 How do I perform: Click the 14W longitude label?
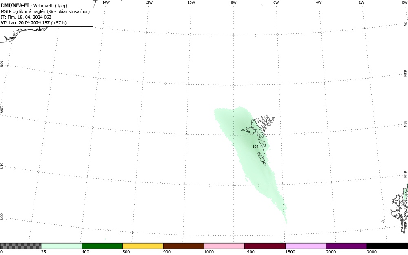pos(106,2)
